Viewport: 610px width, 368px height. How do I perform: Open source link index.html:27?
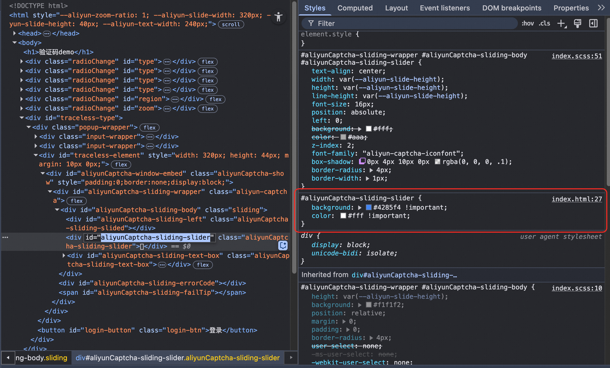[x=577, y=199]
